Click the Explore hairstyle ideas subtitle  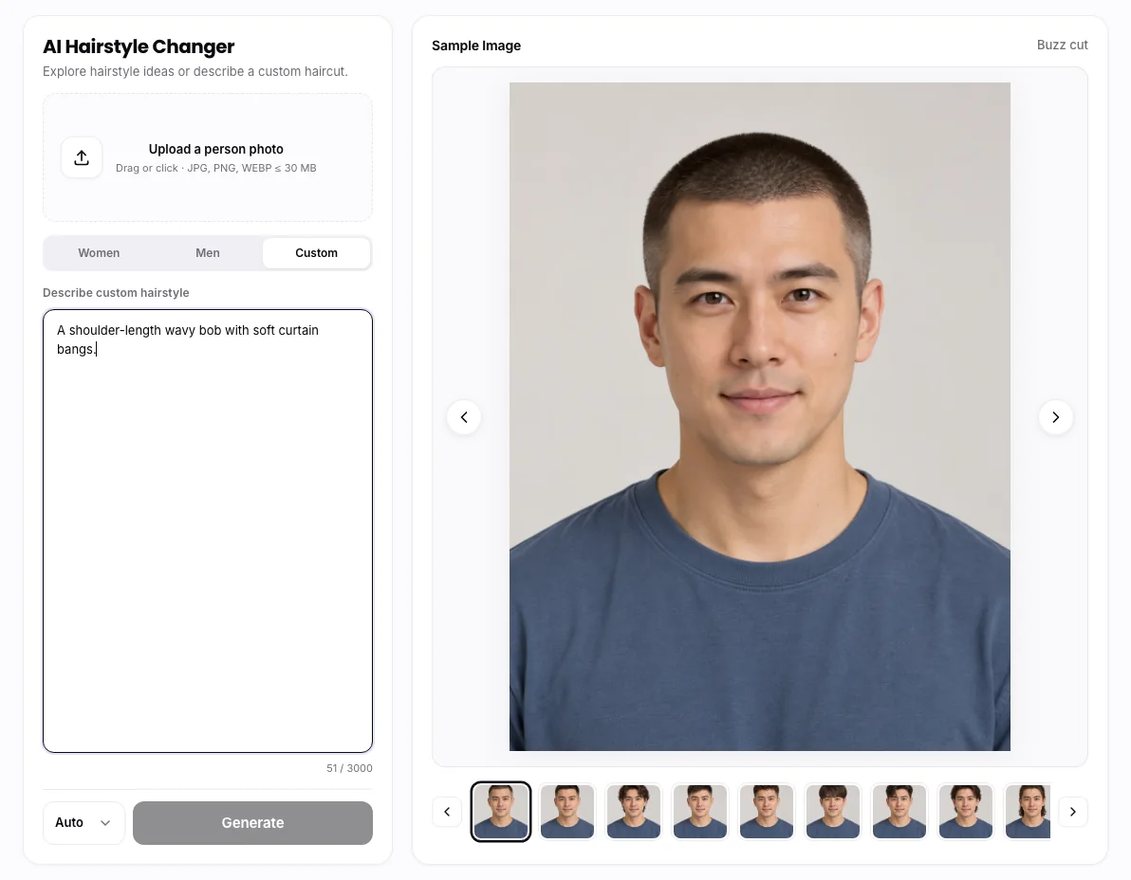click(x=195, y=71)
